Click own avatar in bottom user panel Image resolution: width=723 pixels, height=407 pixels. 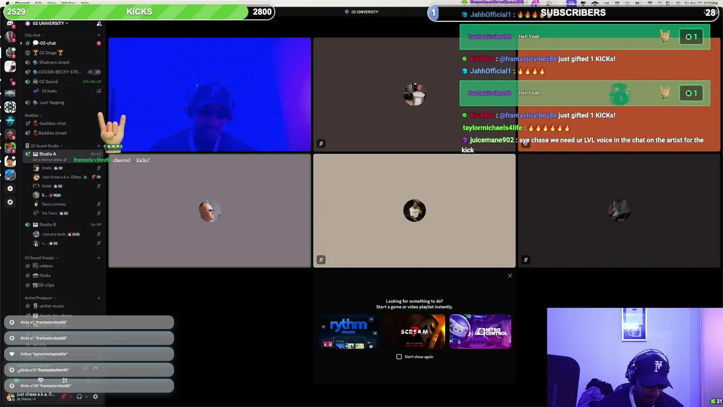(10, 397)
